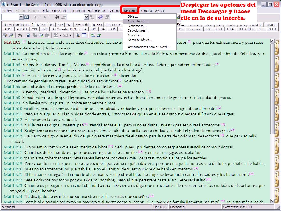
Task: Click the vertical scrollbar down arrow
Action: [272, 201]
